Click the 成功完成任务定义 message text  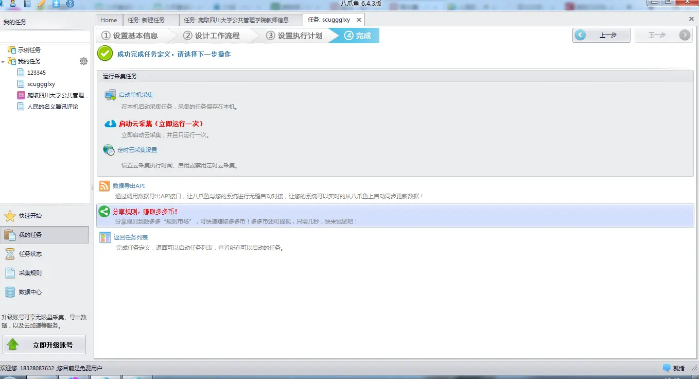pyautogui.click(x=173, y=54)
